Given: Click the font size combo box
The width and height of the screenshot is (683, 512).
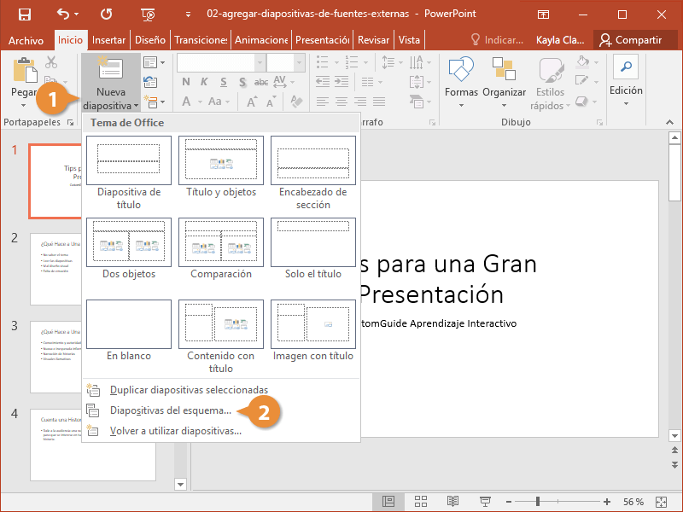Looking at the screenshot, I should coord(286,63).
